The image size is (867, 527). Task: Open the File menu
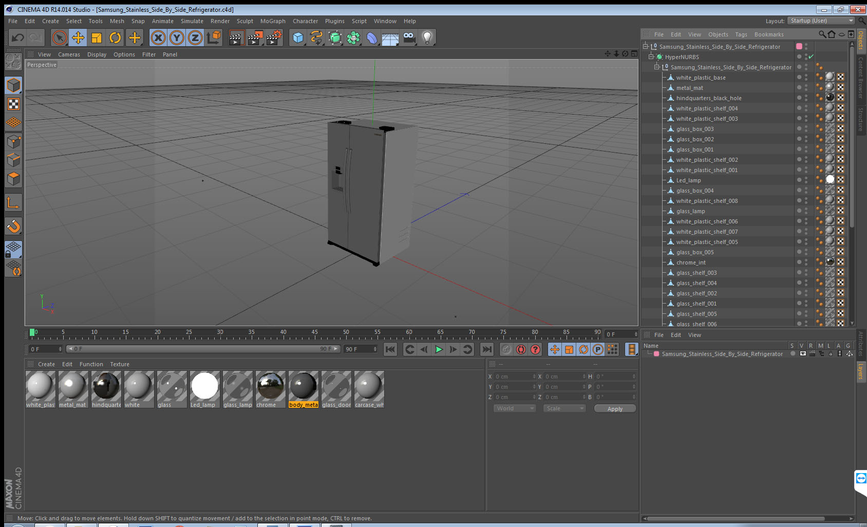(13, 21)
